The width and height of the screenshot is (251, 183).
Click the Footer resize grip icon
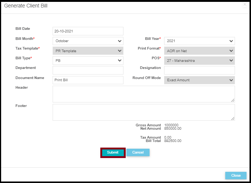pos(233,119)
